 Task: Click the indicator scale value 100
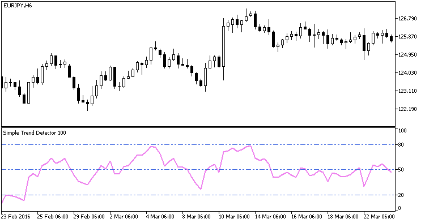pos(402,131)
